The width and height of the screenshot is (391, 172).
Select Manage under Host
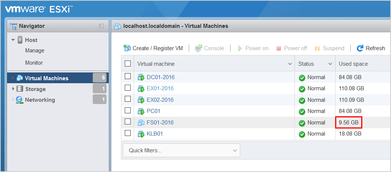tap(35, 51)
